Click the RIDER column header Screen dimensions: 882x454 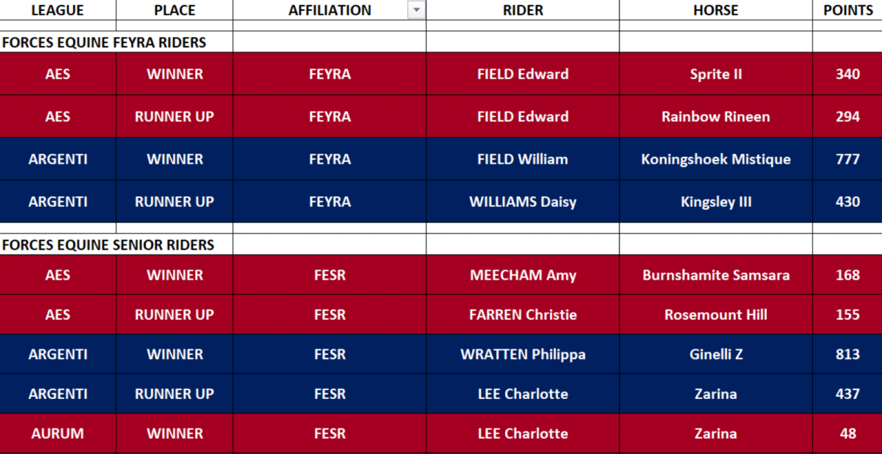pyautogui.click(x=523, y=10)
